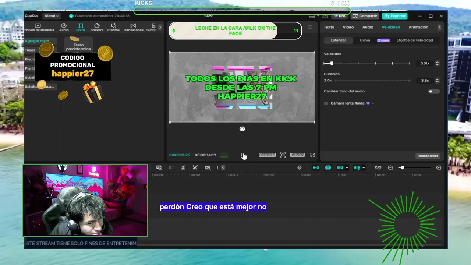Click the timeline selection tool icon

tap(159, 167)
